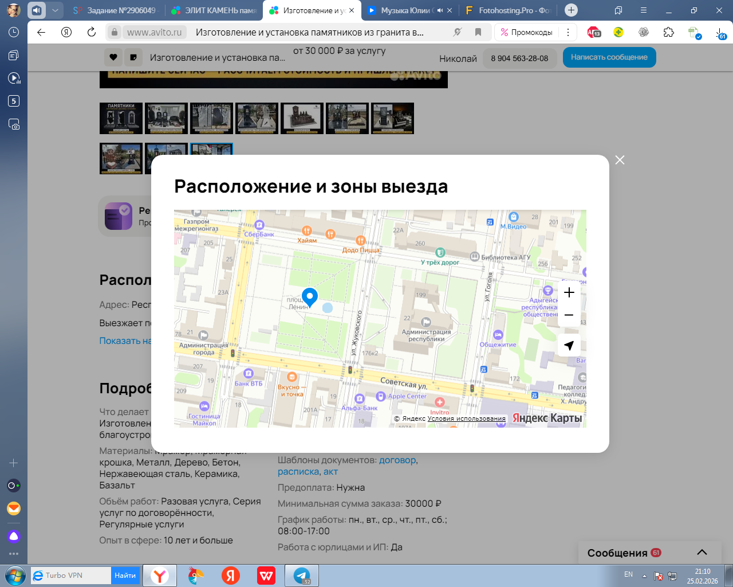Click the blue location pin on map
The width and height of the screenshot is (733, 587).
310,297
